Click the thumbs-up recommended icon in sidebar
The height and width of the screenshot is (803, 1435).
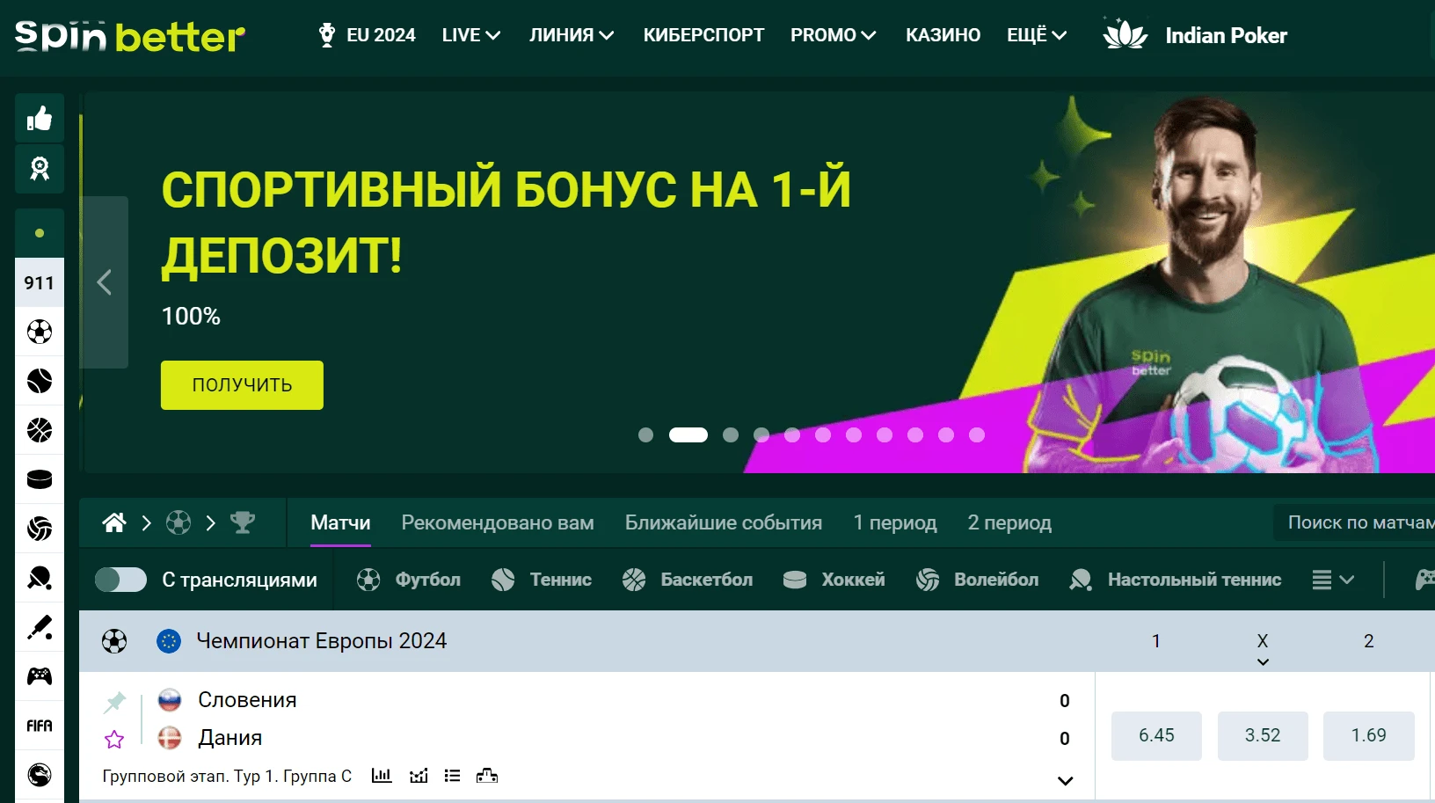pos(40,118)
